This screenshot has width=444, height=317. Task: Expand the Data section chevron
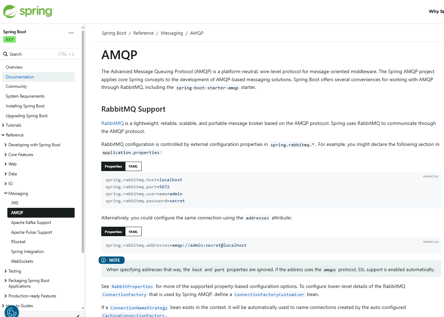(x=6, y=174)
